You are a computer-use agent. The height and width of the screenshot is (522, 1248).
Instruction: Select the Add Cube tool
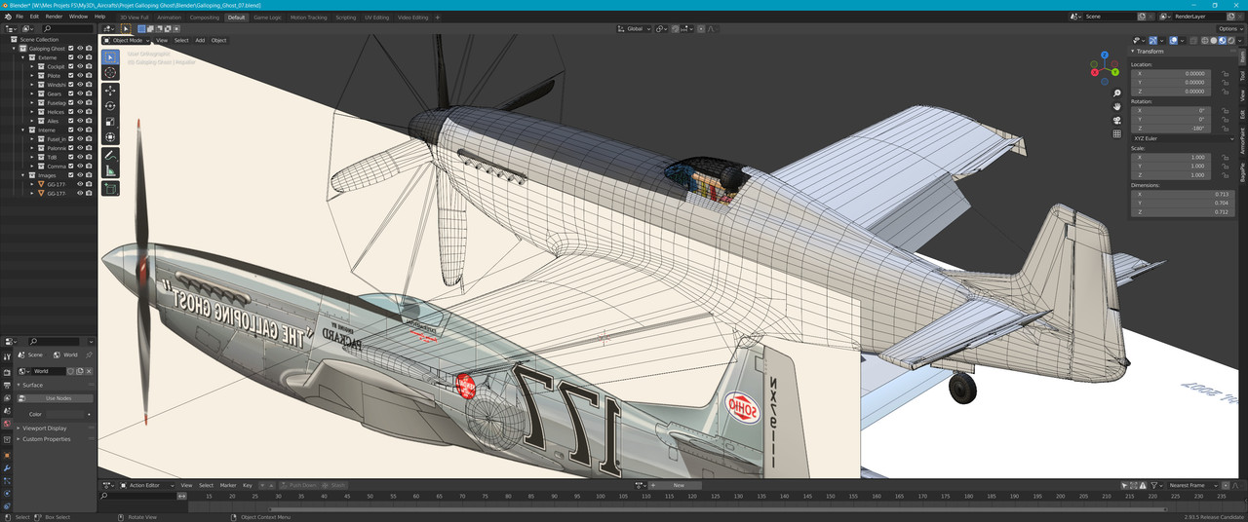[x=110, y=188]
